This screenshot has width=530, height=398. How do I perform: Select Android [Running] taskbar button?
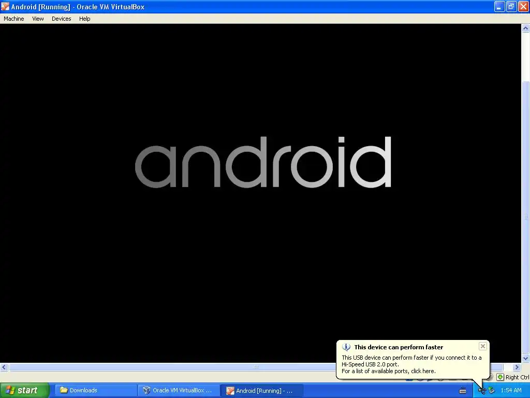(x=261, y=391)
